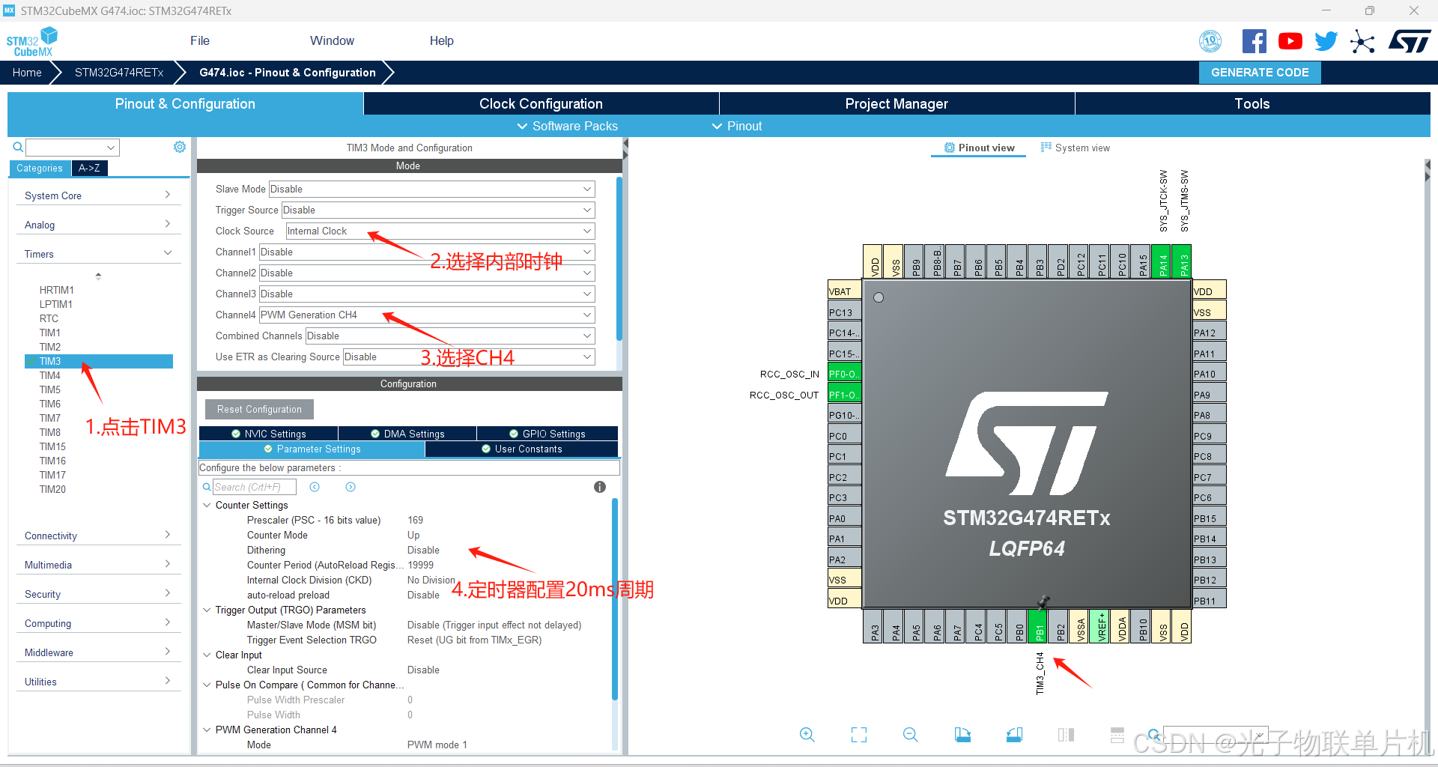Click the STM32CubeMX logo
This screenshot has height=767, width=1438.
[32, 42]
